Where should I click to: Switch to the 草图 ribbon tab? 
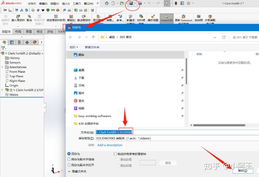pyautogui.click(x=29, y=31)
